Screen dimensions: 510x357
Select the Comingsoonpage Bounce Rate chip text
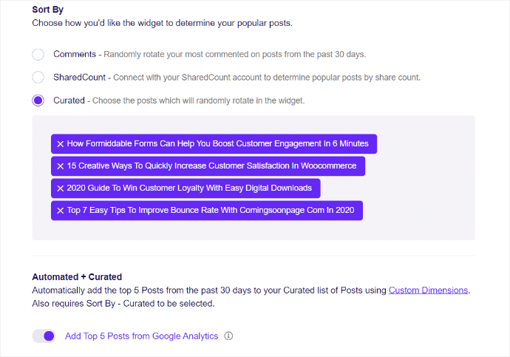211,210
